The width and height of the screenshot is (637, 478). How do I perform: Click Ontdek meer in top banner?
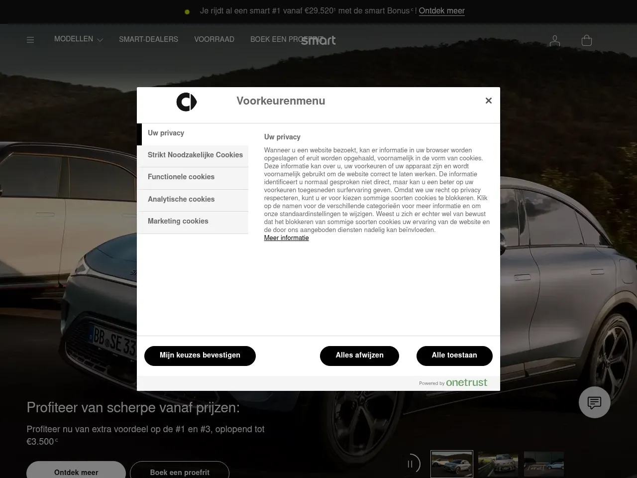coord(441,11)
